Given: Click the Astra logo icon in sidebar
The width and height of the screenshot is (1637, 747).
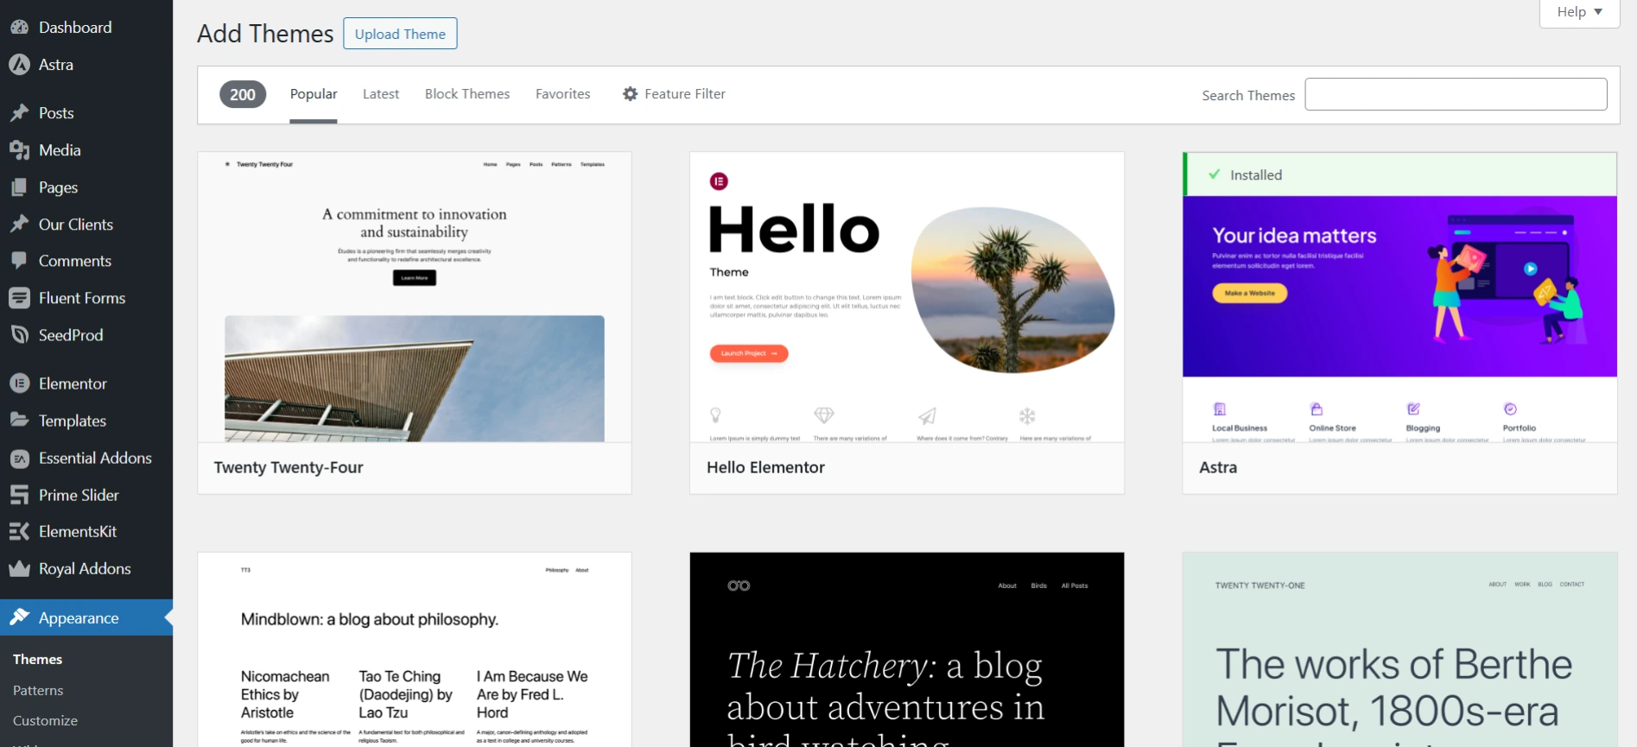Looking at the screenshot, I should click(19, 64).
